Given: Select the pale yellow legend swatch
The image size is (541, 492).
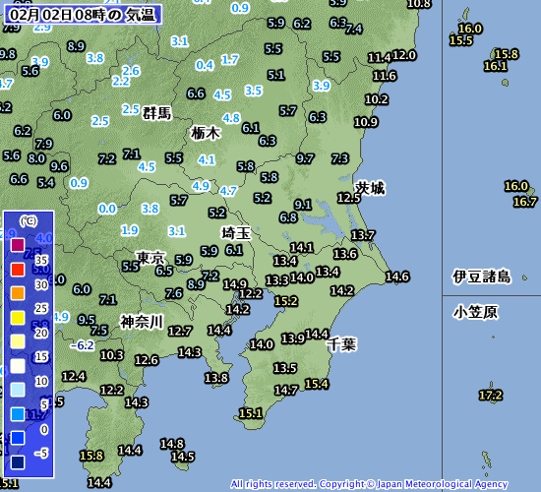Looking at the screenshot, I should tap(18, 341).
